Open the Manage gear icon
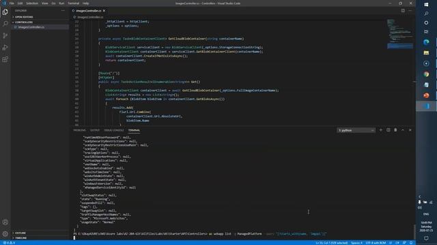Viewport: 437px width, 245px height. pyautogui.click(x=5, y=234)
